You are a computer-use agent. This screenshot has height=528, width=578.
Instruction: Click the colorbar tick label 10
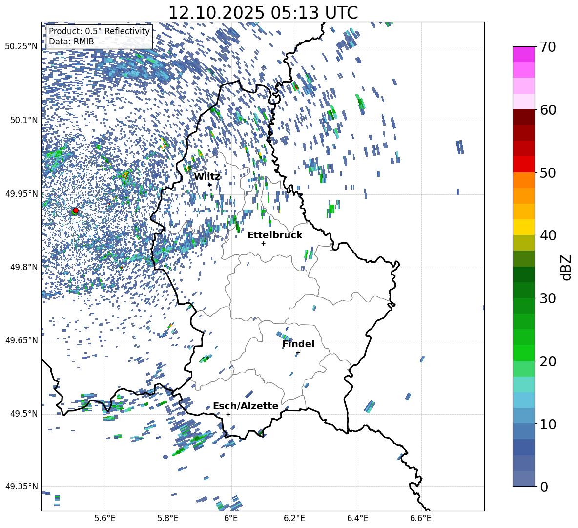pos(548,424)
